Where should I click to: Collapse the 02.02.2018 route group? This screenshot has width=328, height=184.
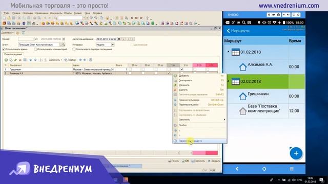pos(228,81)
